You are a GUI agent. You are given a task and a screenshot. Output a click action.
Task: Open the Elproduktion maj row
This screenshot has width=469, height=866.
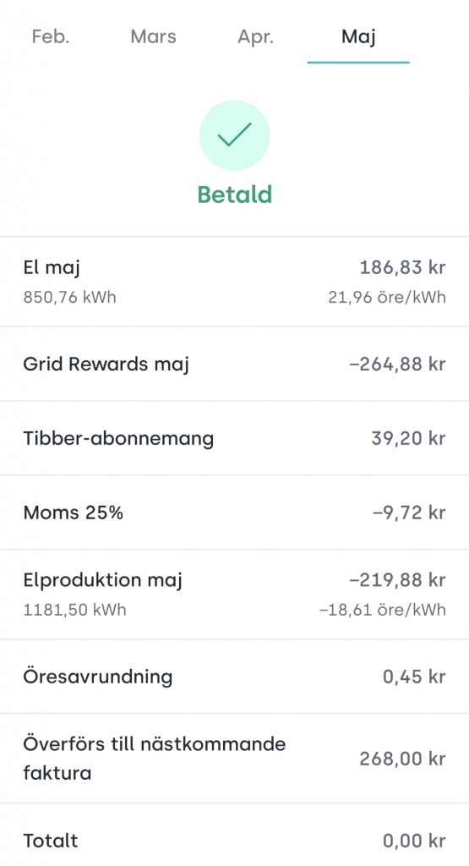click(235, 595)
